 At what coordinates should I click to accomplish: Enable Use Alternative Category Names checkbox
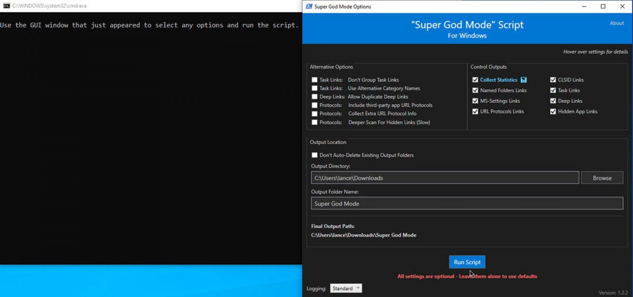click(315, 88)
